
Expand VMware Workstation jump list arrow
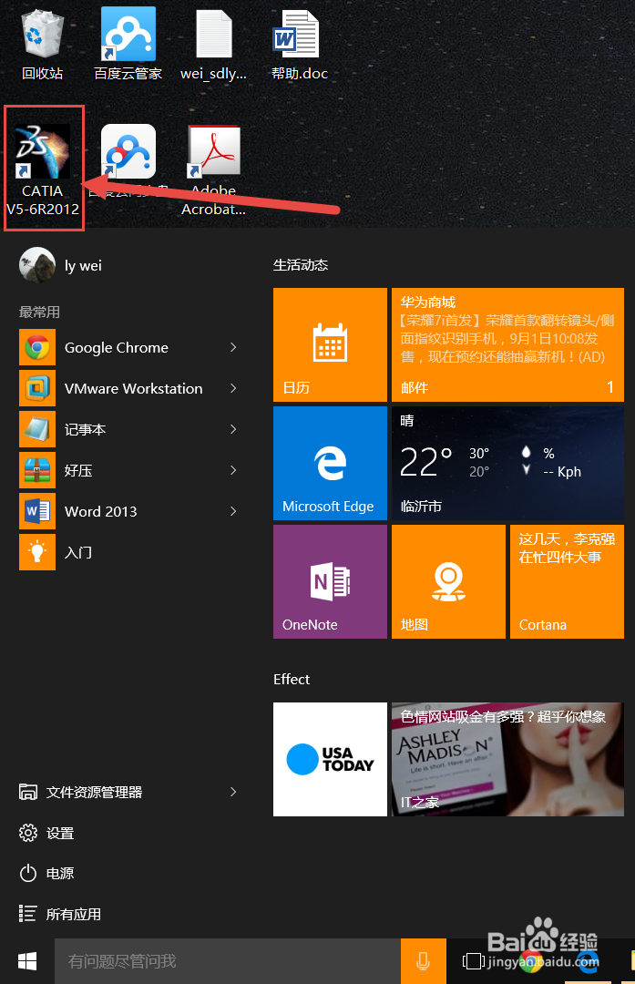click(x=233, y=388)
